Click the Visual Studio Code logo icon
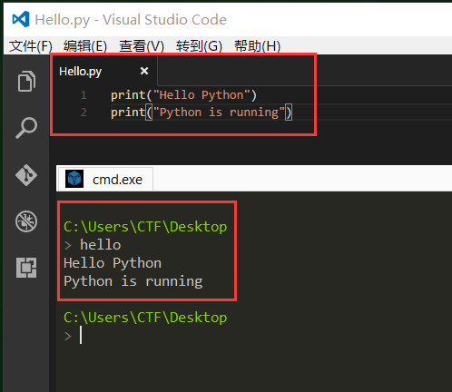Screen dimensions: 452x392 pos(21,19)
